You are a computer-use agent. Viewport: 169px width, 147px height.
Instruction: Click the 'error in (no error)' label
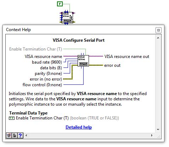click(x=46, y=79)
